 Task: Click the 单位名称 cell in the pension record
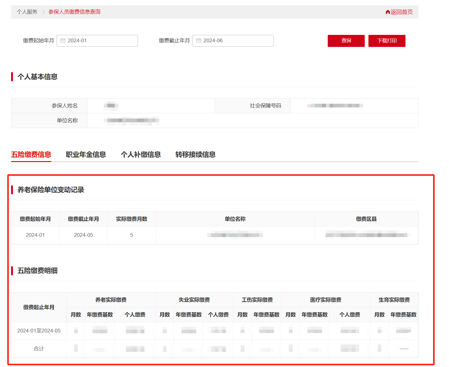(x=235, y=235)
